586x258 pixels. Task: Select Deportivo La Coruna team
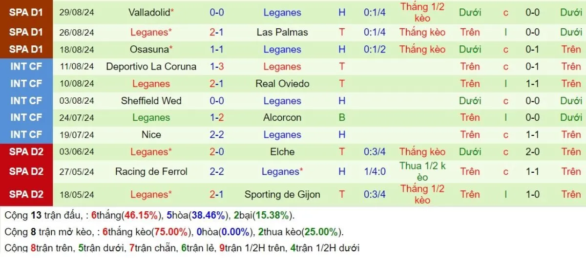(x=151, y=67)
